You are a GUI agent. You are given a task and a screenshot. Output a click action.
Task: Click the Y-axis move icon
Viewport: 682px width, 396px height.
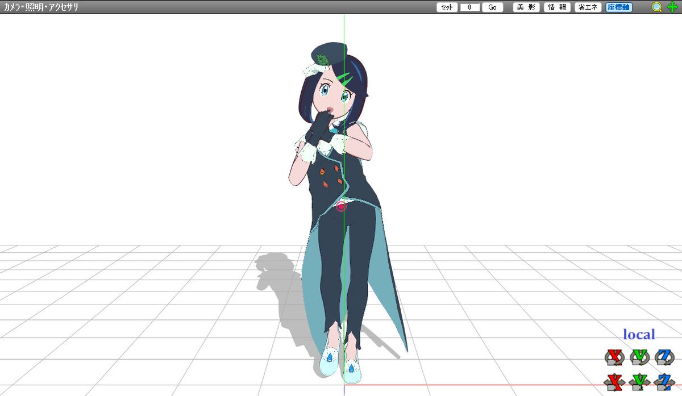click(639, 382)
